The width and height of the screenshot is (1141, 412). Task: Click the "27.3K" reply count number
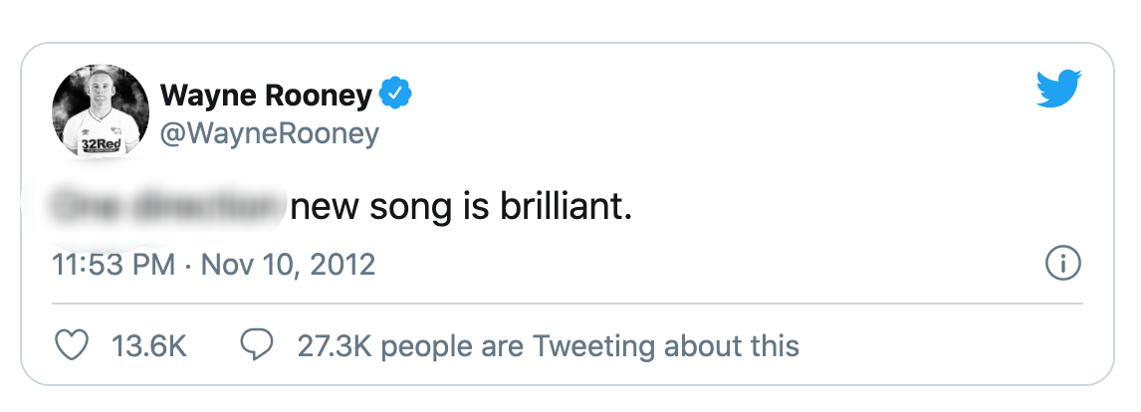[335, 346]
